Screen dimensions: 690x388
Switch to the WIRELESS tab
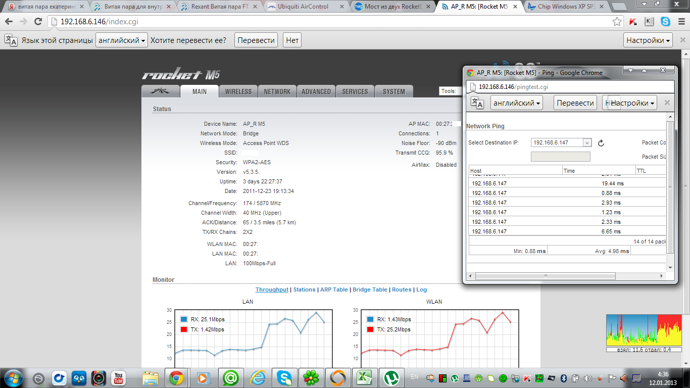(x=238, y=91)
